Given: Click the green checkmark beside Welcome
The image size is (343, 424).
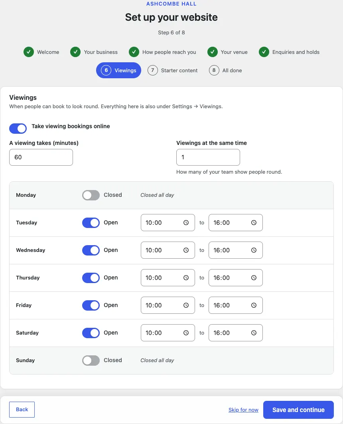Looking at the screenshot, I should (29, 52).
